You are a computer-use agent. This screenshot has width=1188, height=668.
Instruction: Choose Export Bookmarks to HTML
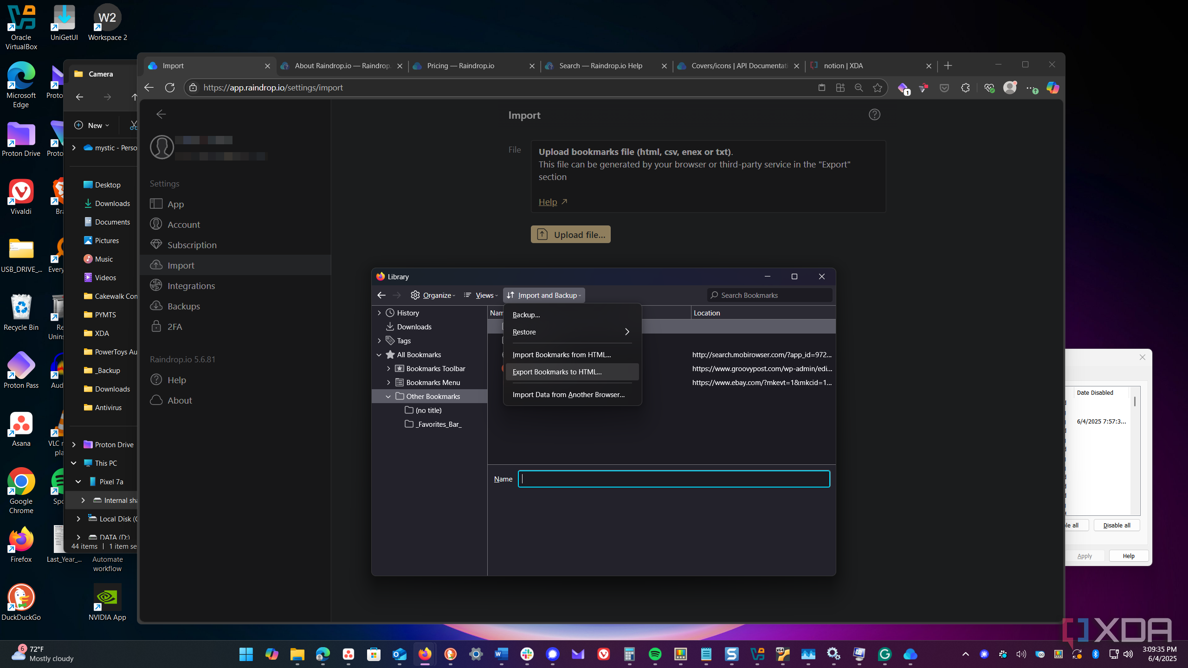pyautogui.click(x=572, y=372)
